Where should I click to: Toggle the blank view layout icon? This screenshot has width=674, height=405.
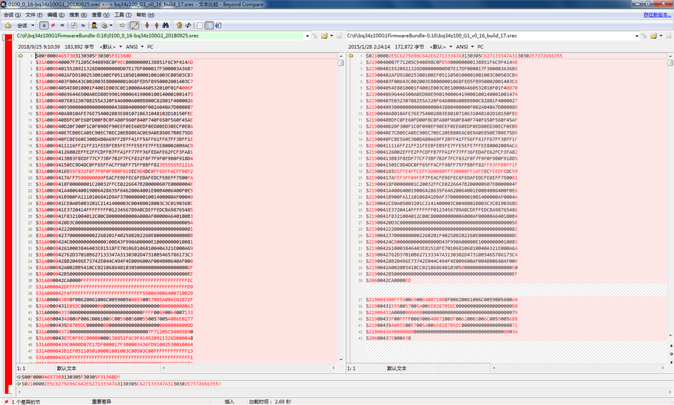coord(200,25)
